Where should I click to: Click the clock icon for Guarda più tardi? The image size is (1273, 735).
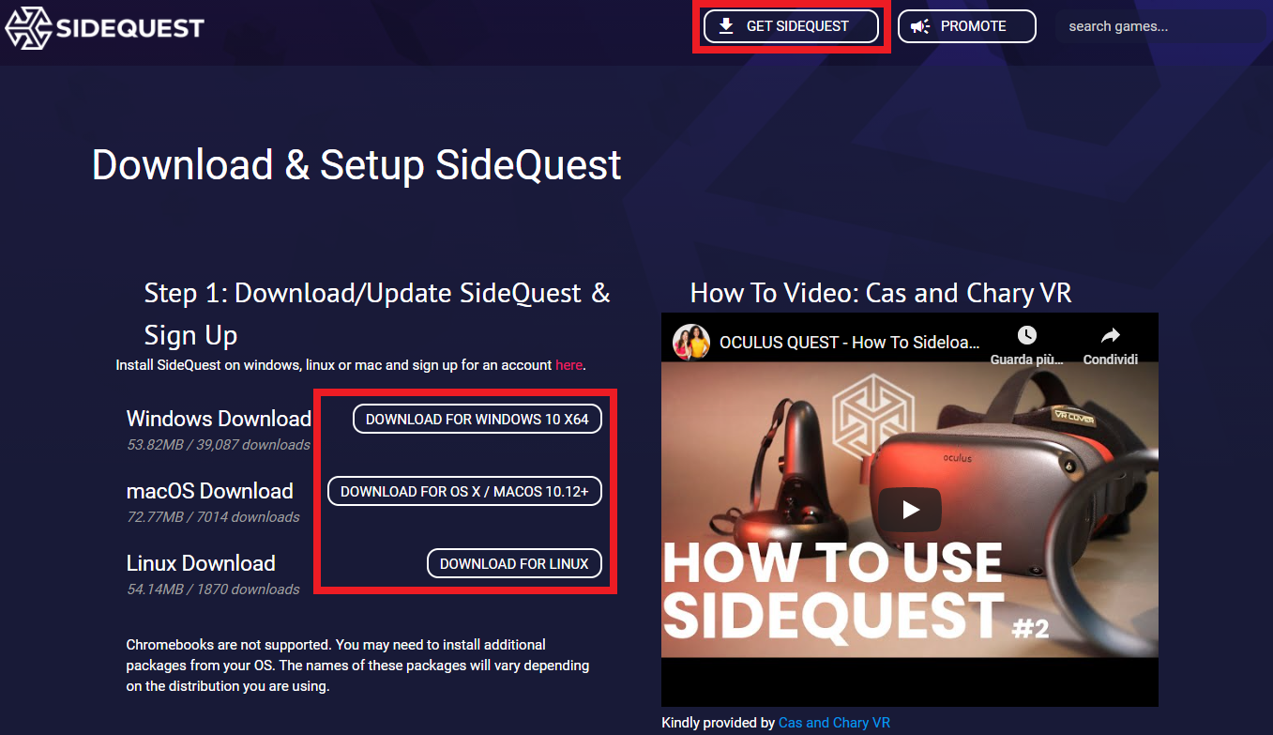point(1027,335)
